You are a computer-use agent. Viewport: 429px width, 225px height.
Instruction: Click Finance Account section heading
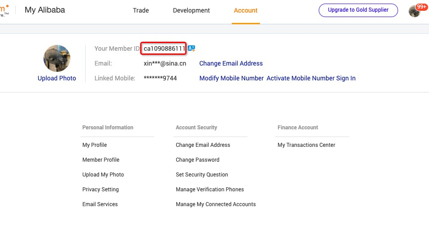tap(298, 128)
